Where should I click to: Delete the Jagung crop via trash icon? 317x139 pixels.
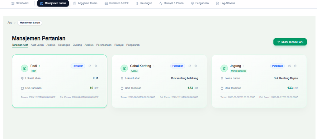point(295,66)
